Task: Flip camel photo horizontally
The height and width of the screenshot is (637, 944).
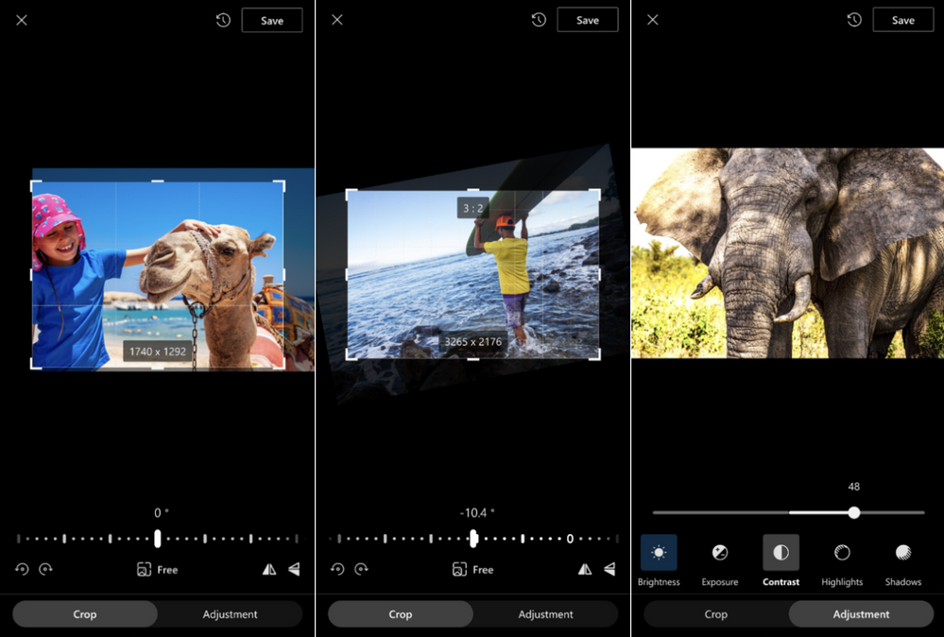Action: [269, 569]
